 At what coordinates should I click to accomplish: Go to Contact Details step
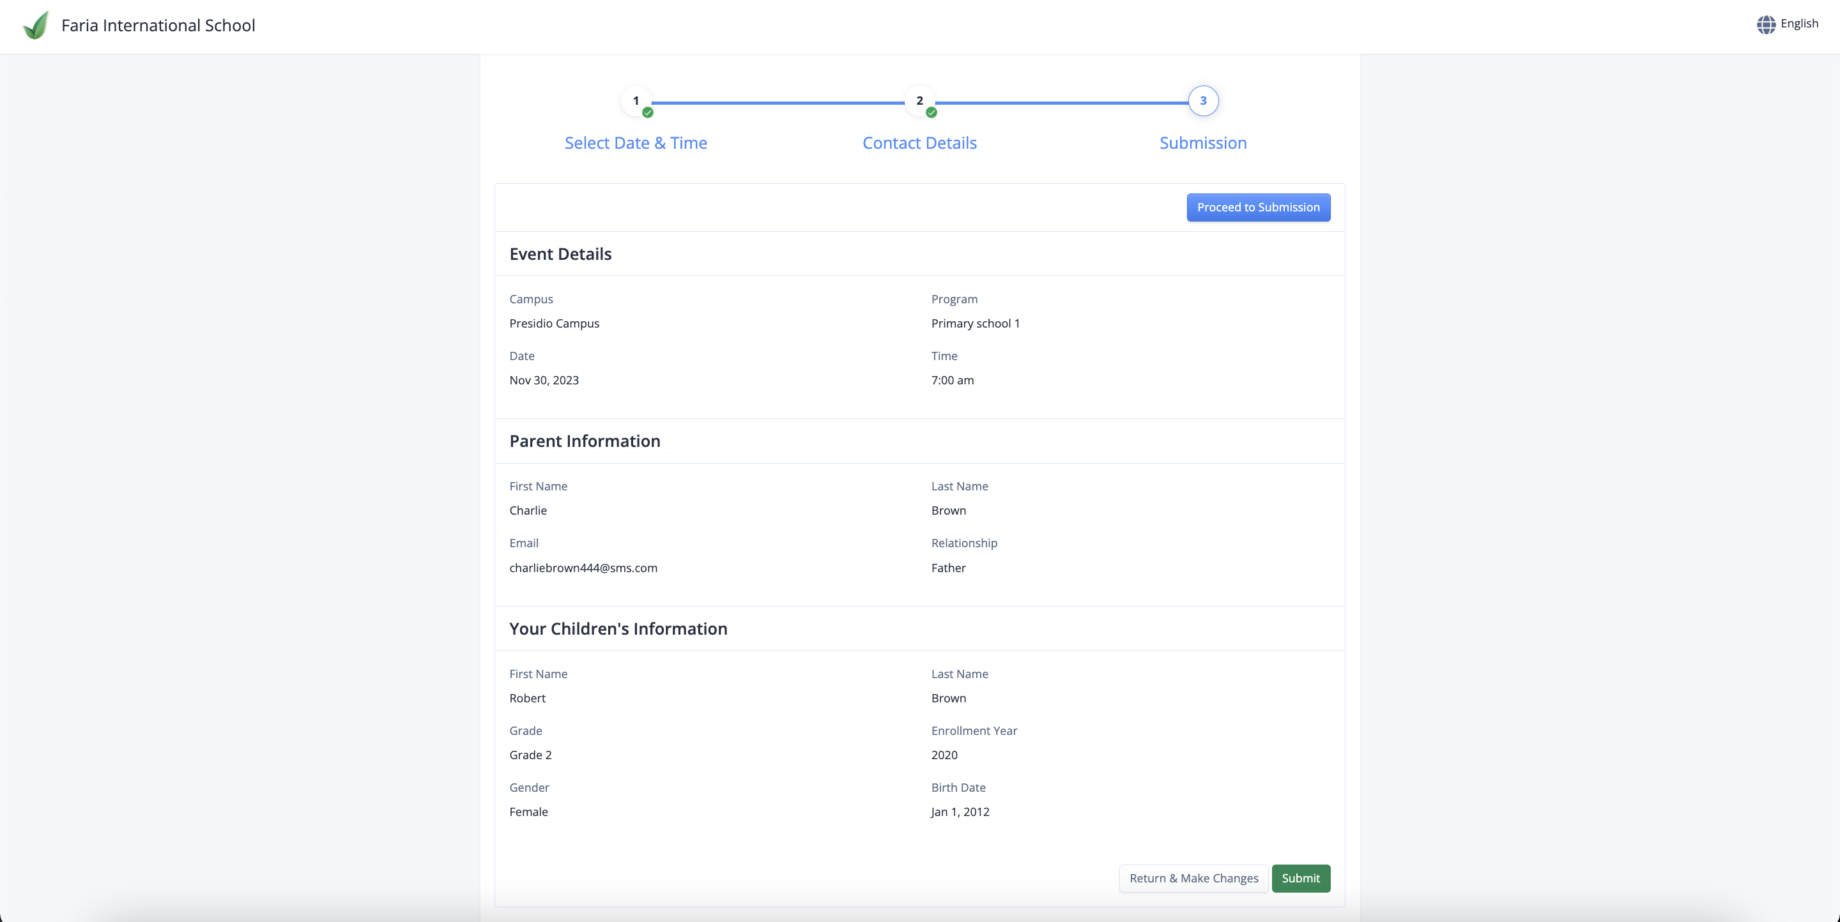point(919,143)
